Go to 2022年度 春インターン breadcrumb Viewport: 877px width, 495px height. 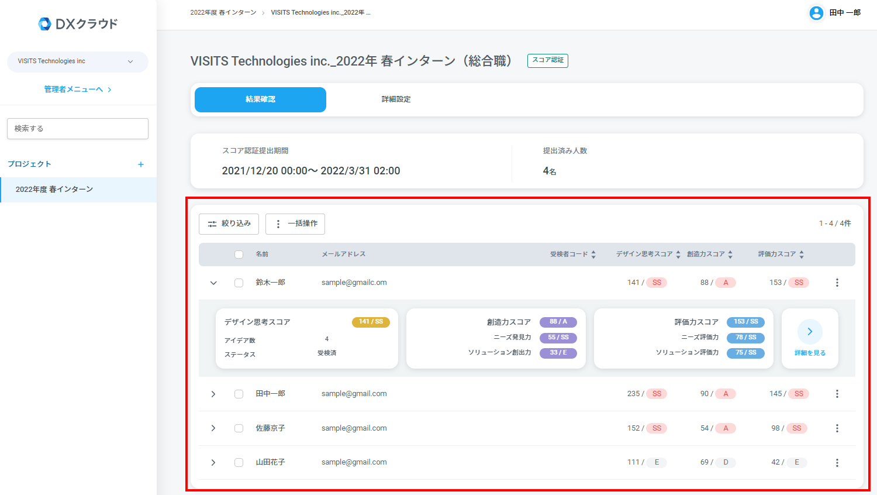pos(223,12)
